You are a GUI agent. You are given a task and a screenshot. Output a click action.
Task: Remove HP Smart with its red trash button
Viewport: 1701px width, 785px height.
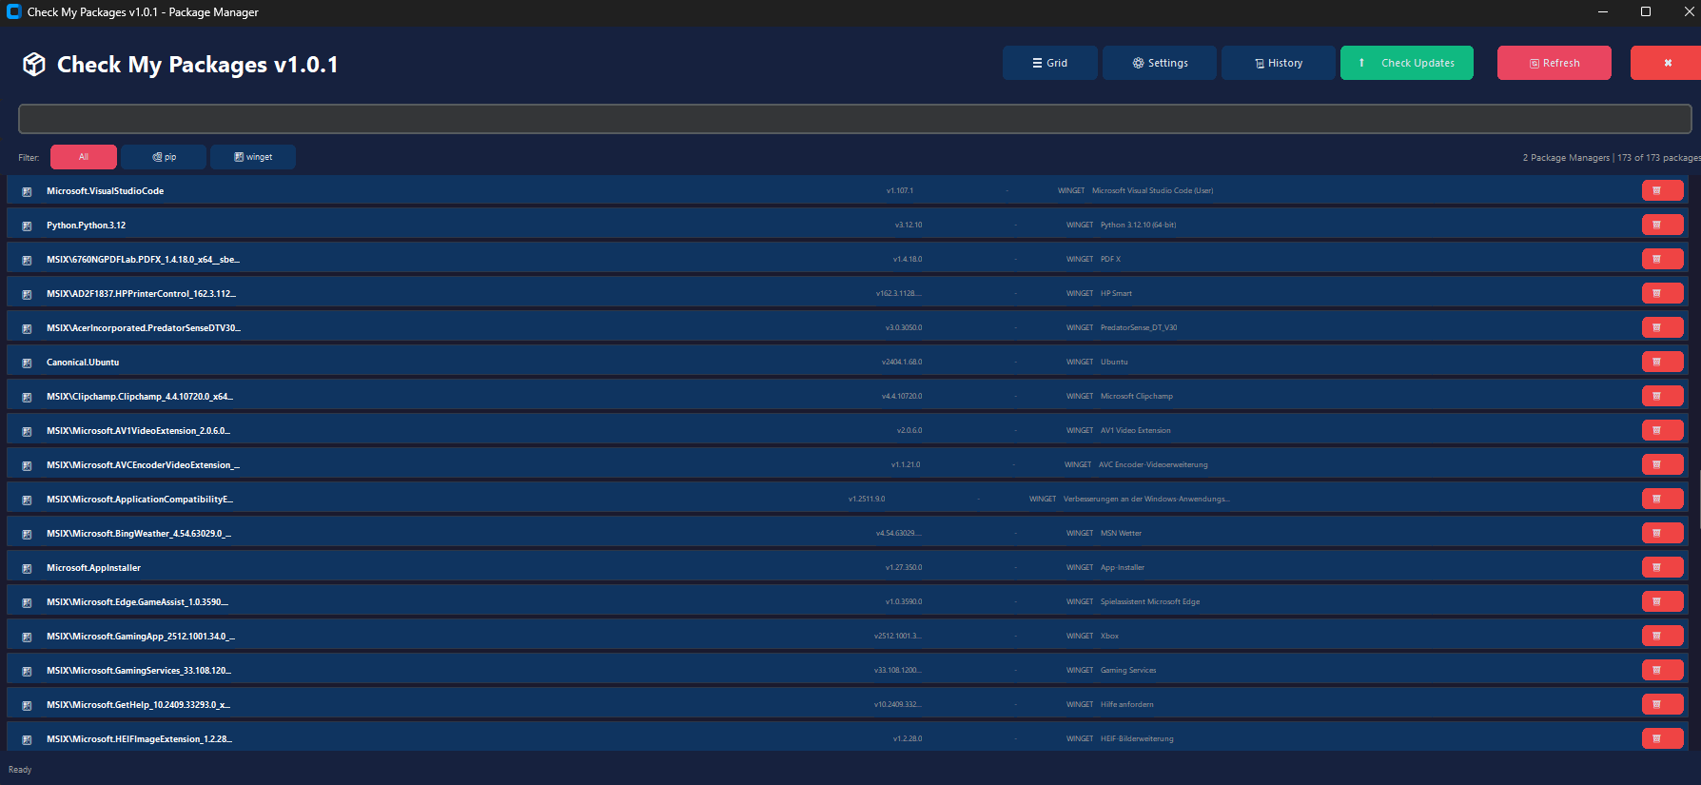click(1662, 293)
